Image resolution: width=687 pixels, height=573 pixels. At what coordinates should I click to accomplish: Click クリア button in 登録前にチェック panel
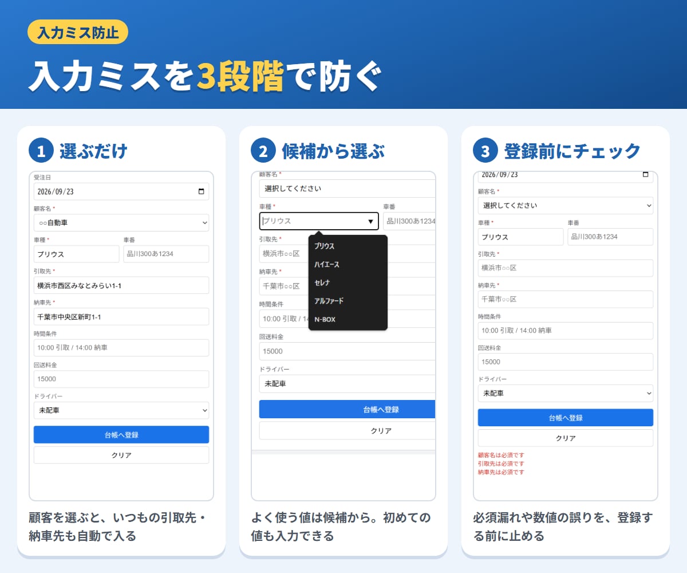click(566, 438)
